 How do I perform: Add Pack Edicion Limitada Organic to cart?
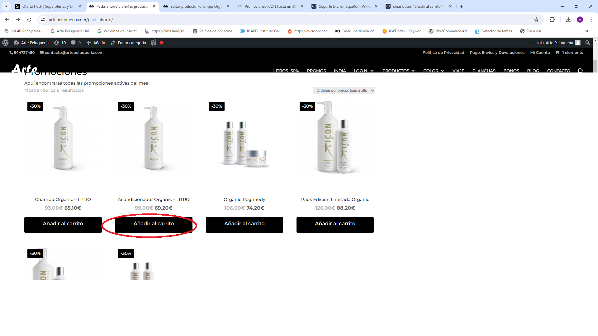click(335, 225)
